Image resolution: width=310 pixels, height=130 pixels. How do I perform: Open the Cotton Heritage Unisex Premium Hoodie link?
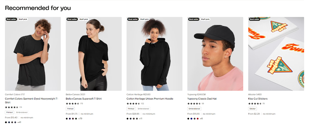[x=150, y=99]
